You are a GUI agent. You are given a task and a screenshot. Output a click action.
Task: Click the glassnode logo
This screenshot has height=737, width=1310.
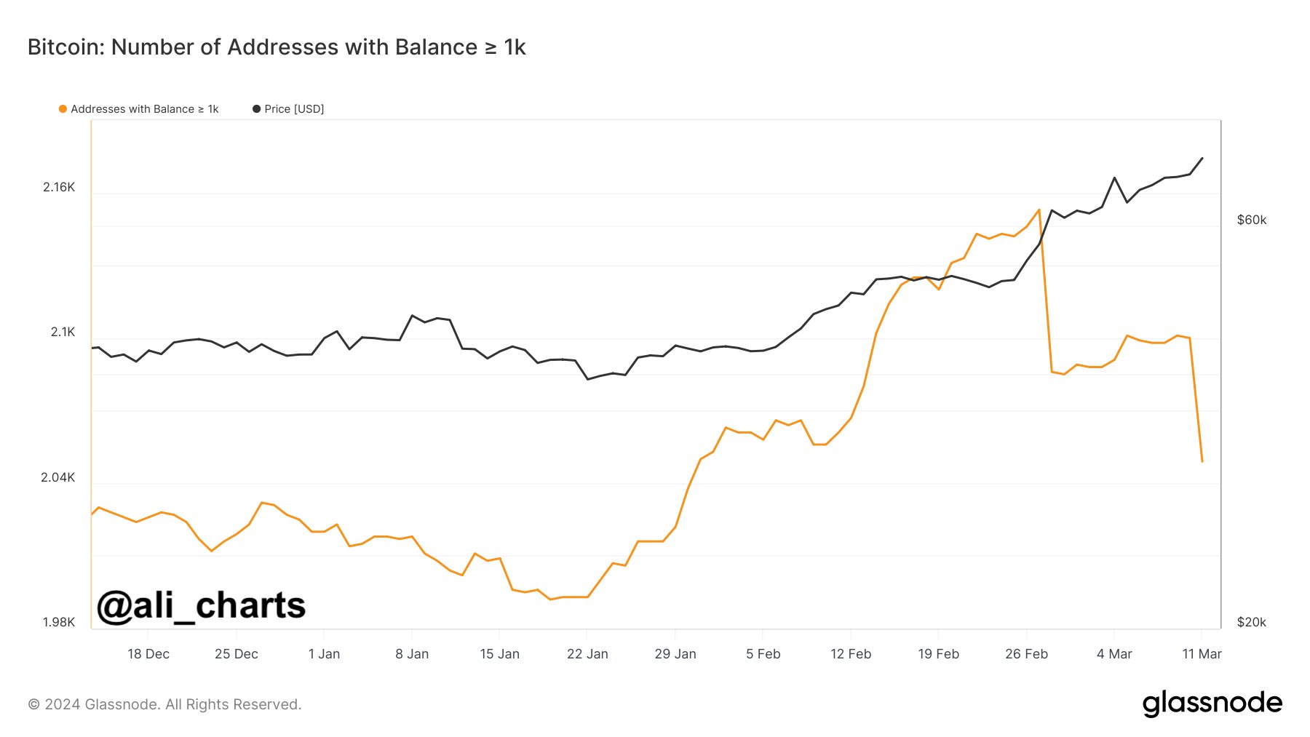[1212, 704]
